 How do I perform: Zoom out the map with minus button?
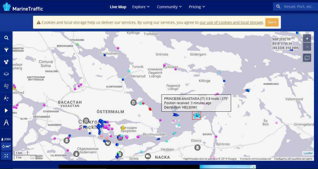(307, 47)
